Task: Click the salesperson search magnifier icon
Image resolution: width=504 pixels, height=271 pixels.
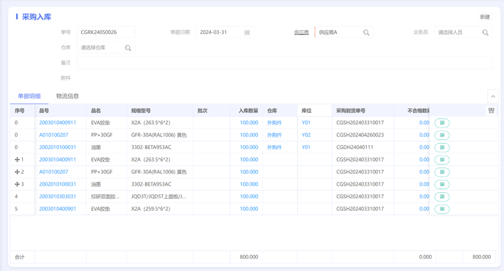Action: point(485,32)
